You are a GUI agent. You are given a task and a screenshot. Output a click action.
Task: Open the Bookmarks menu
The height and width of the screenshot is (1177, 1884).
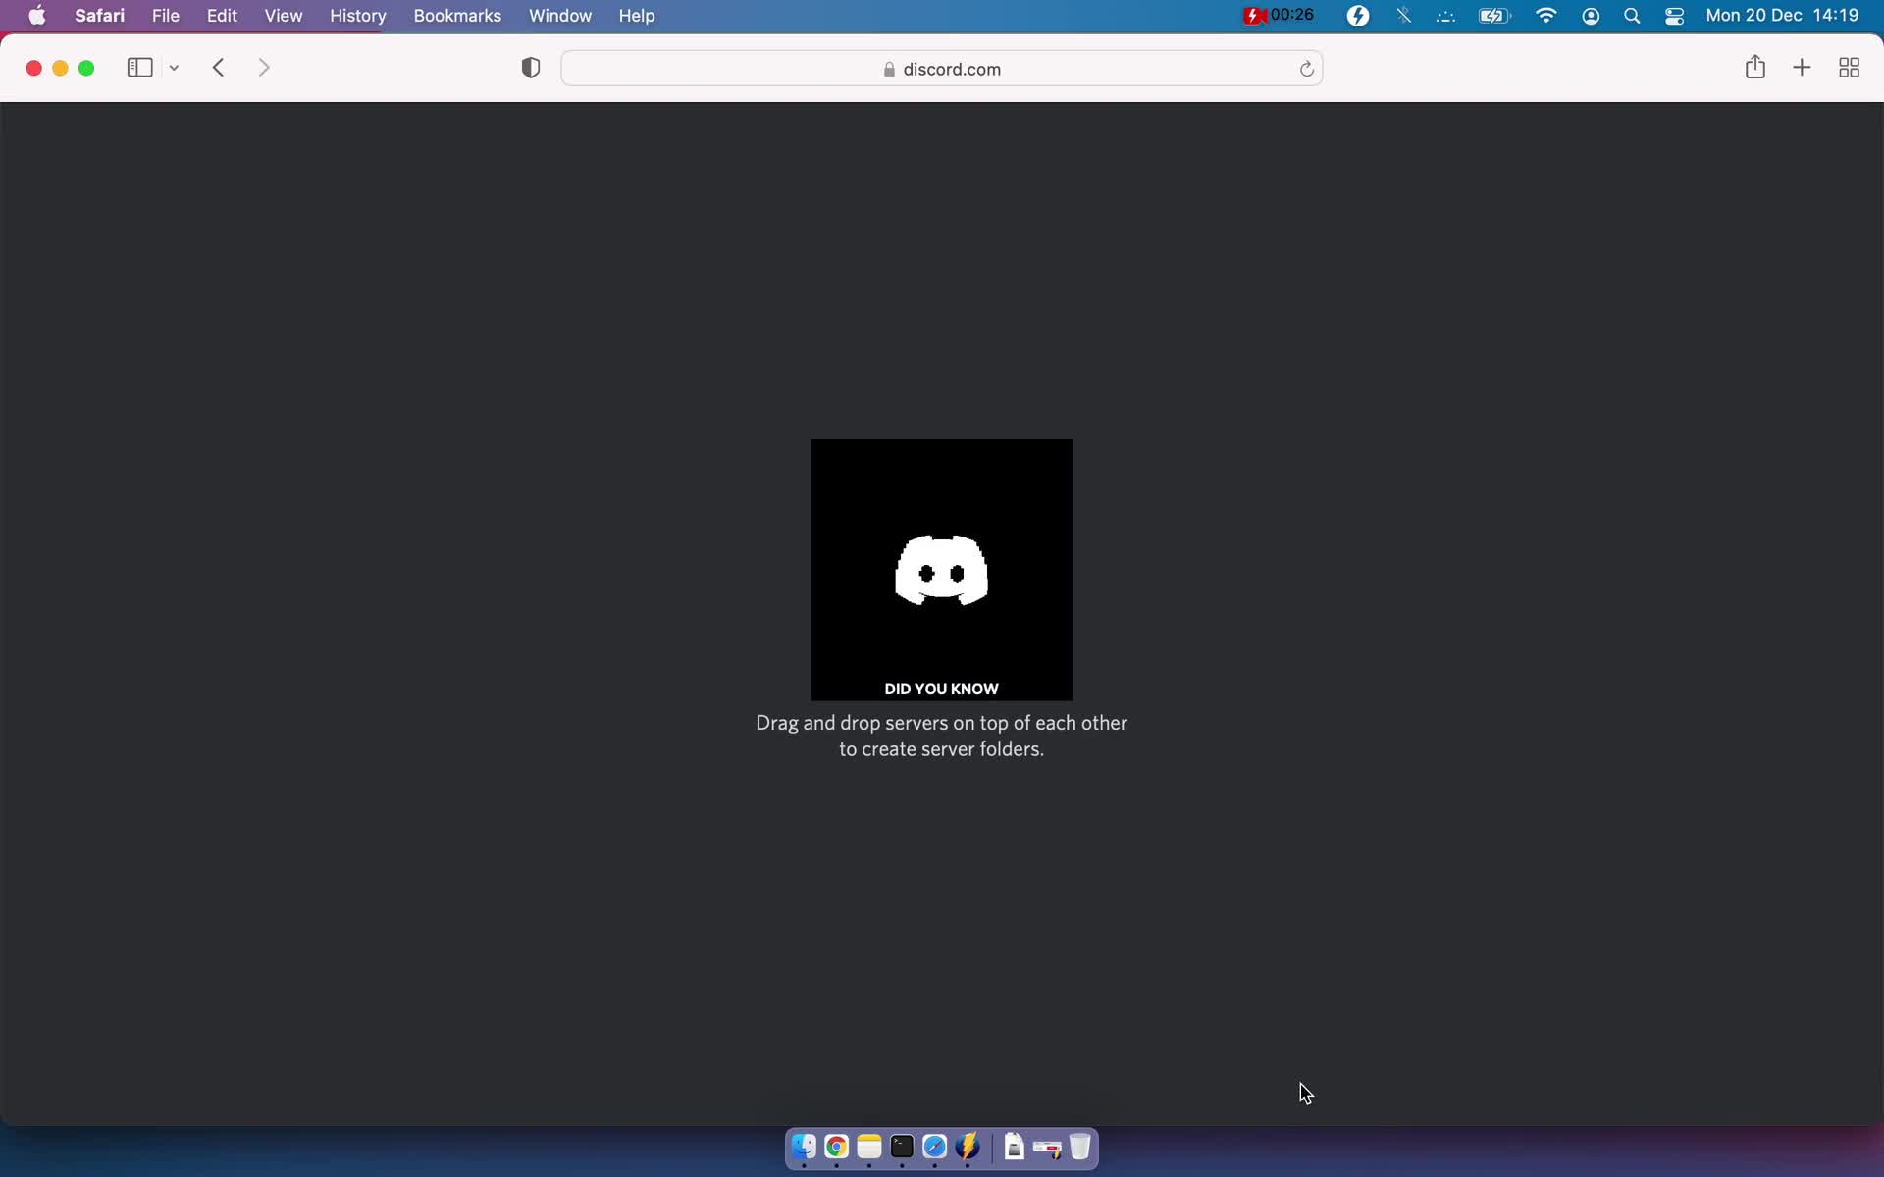tap(457, 16)
